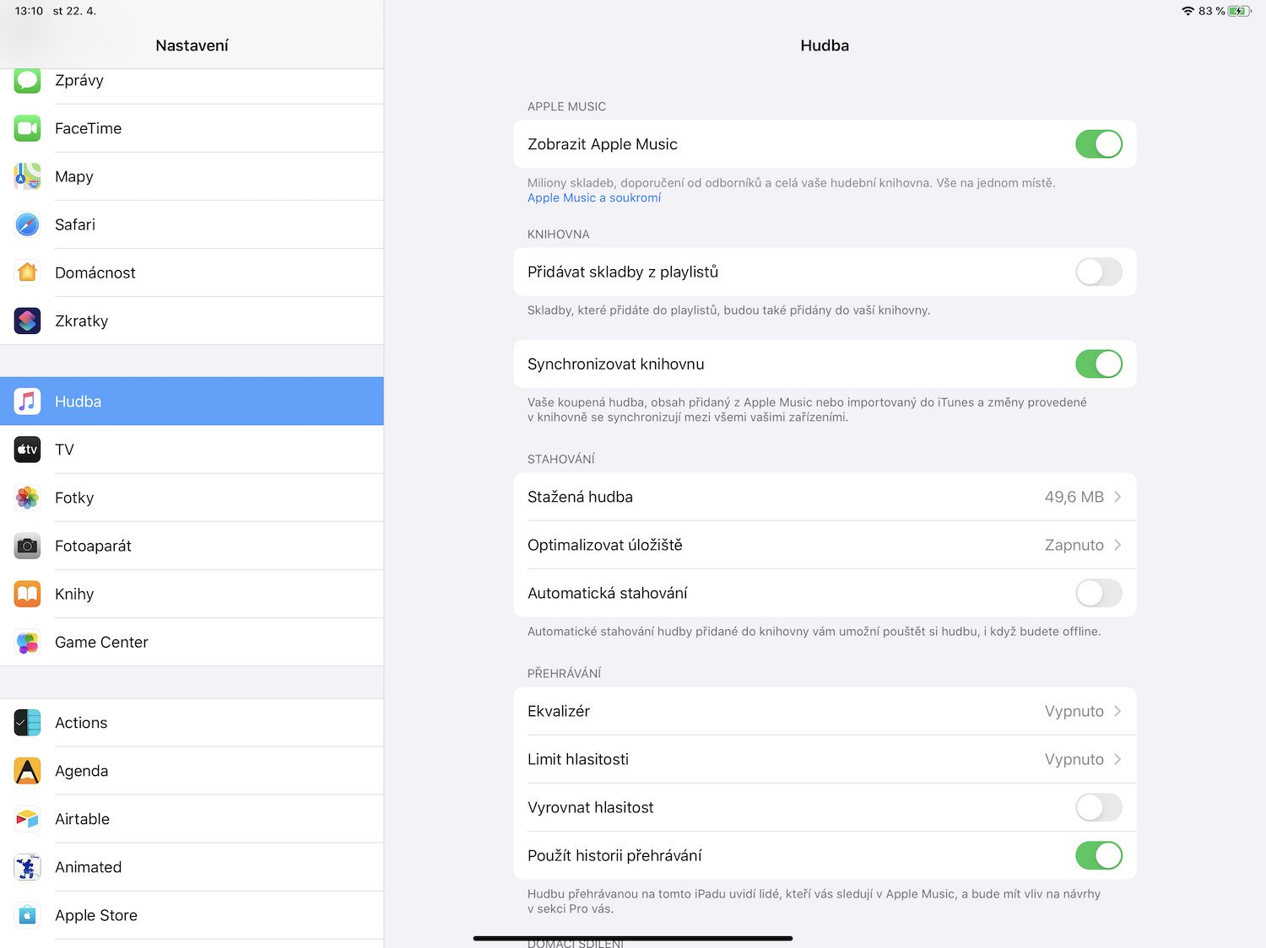Tap the Game Center bubbles icon
Image resolution: width=1266 pixels, height=948 pixels.
27,642
